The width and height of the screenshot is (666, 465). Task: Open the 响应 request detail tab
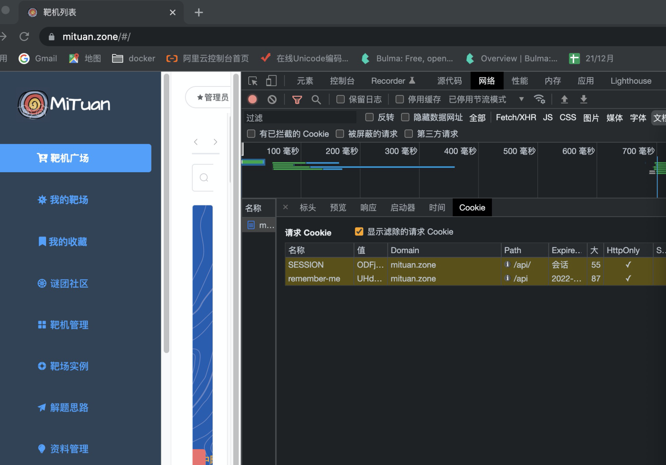[368, 208]
